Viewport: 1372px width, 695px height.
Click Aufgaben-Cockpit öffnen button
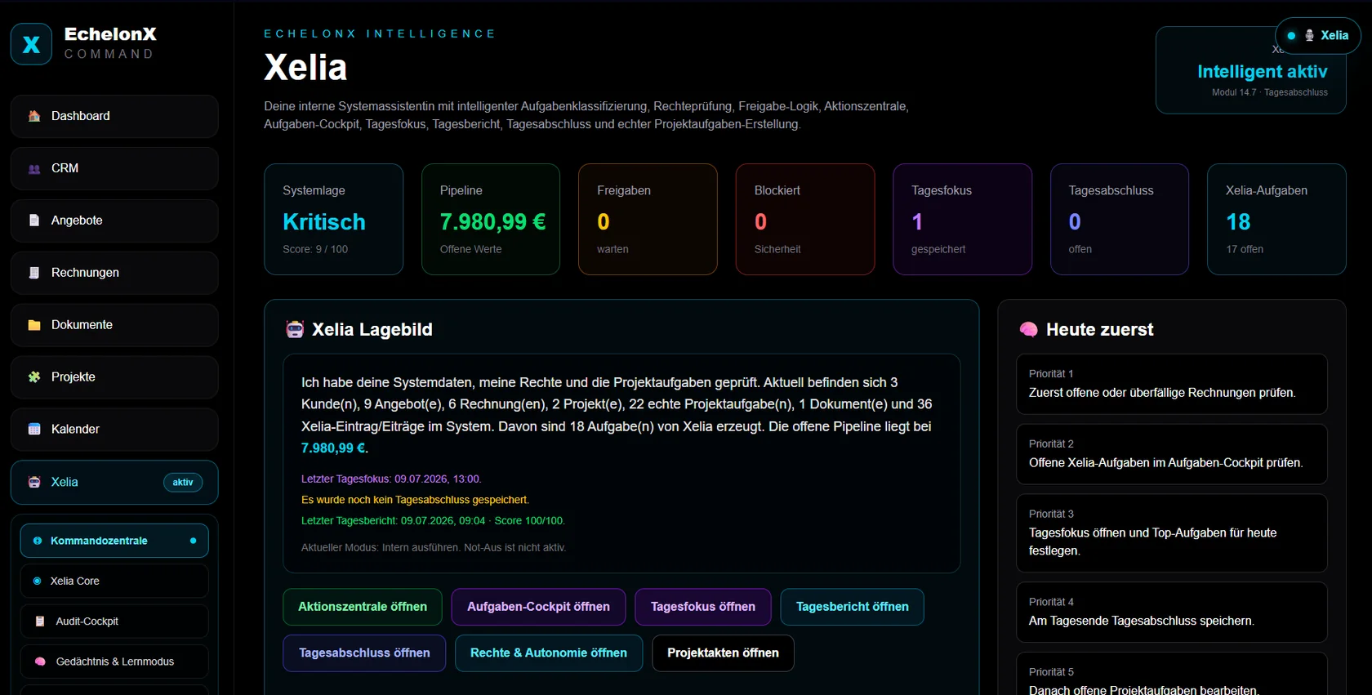pyautogui.click(x=538, y=607)
